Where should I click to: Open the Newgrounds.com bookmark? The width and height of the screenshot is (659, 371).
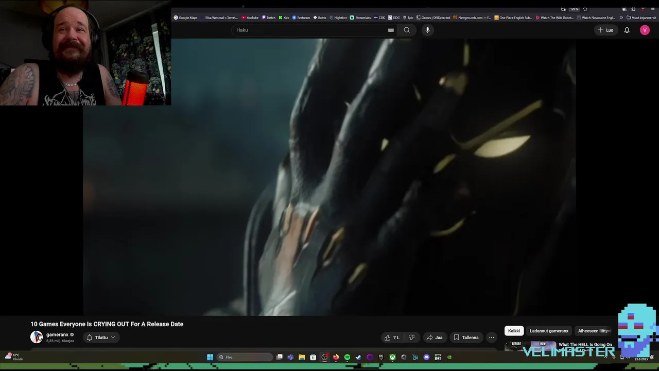point(472,18)
